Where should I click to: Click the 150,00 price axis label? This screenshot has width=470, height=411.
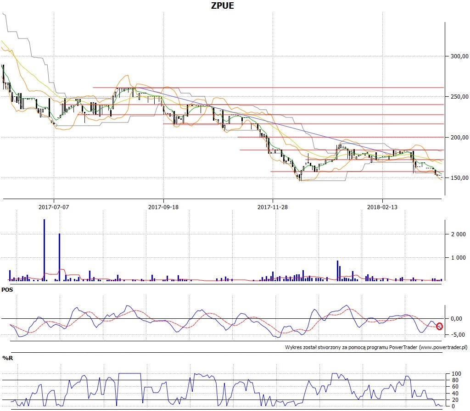tap(459, 178)
